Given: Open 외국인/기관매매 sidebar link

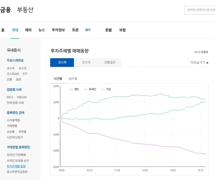Looking at the screenshot, I should (x=16, y=155).
